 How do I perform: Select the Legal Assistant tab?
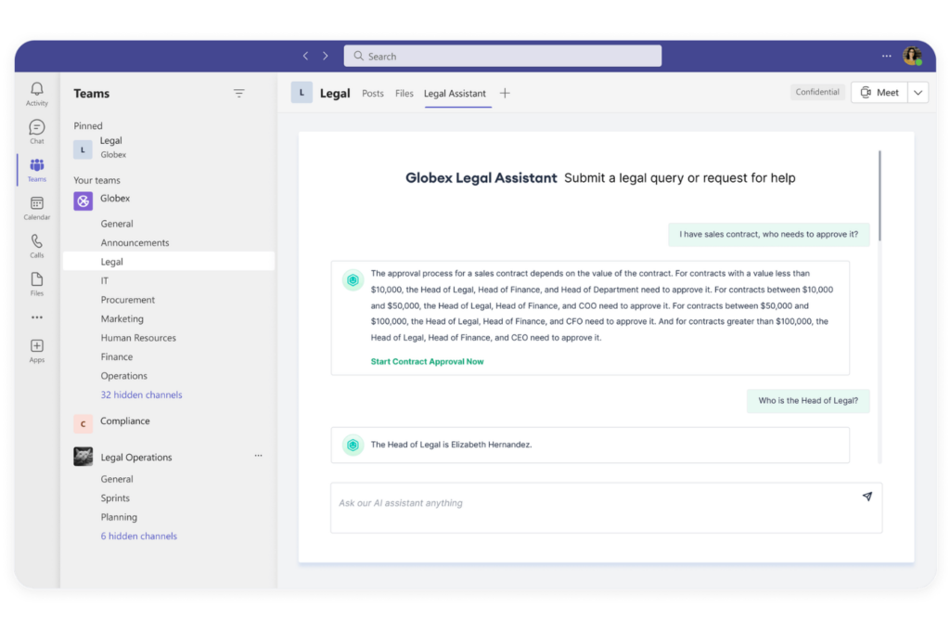[x=455, y=94]
